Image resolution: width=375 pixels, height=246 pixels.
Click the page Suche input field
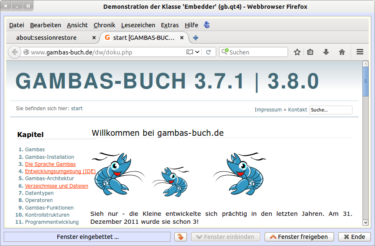[x=330, y=110]
